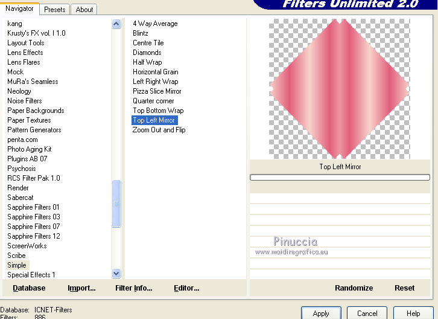Select Sapphire Filters 03 category

34,217
